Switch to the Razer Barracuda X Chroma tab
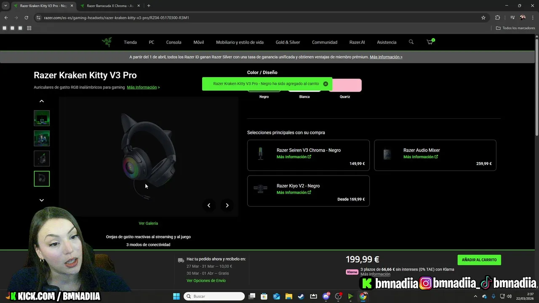This screenshot has height=303, width=539. (109, 6)
